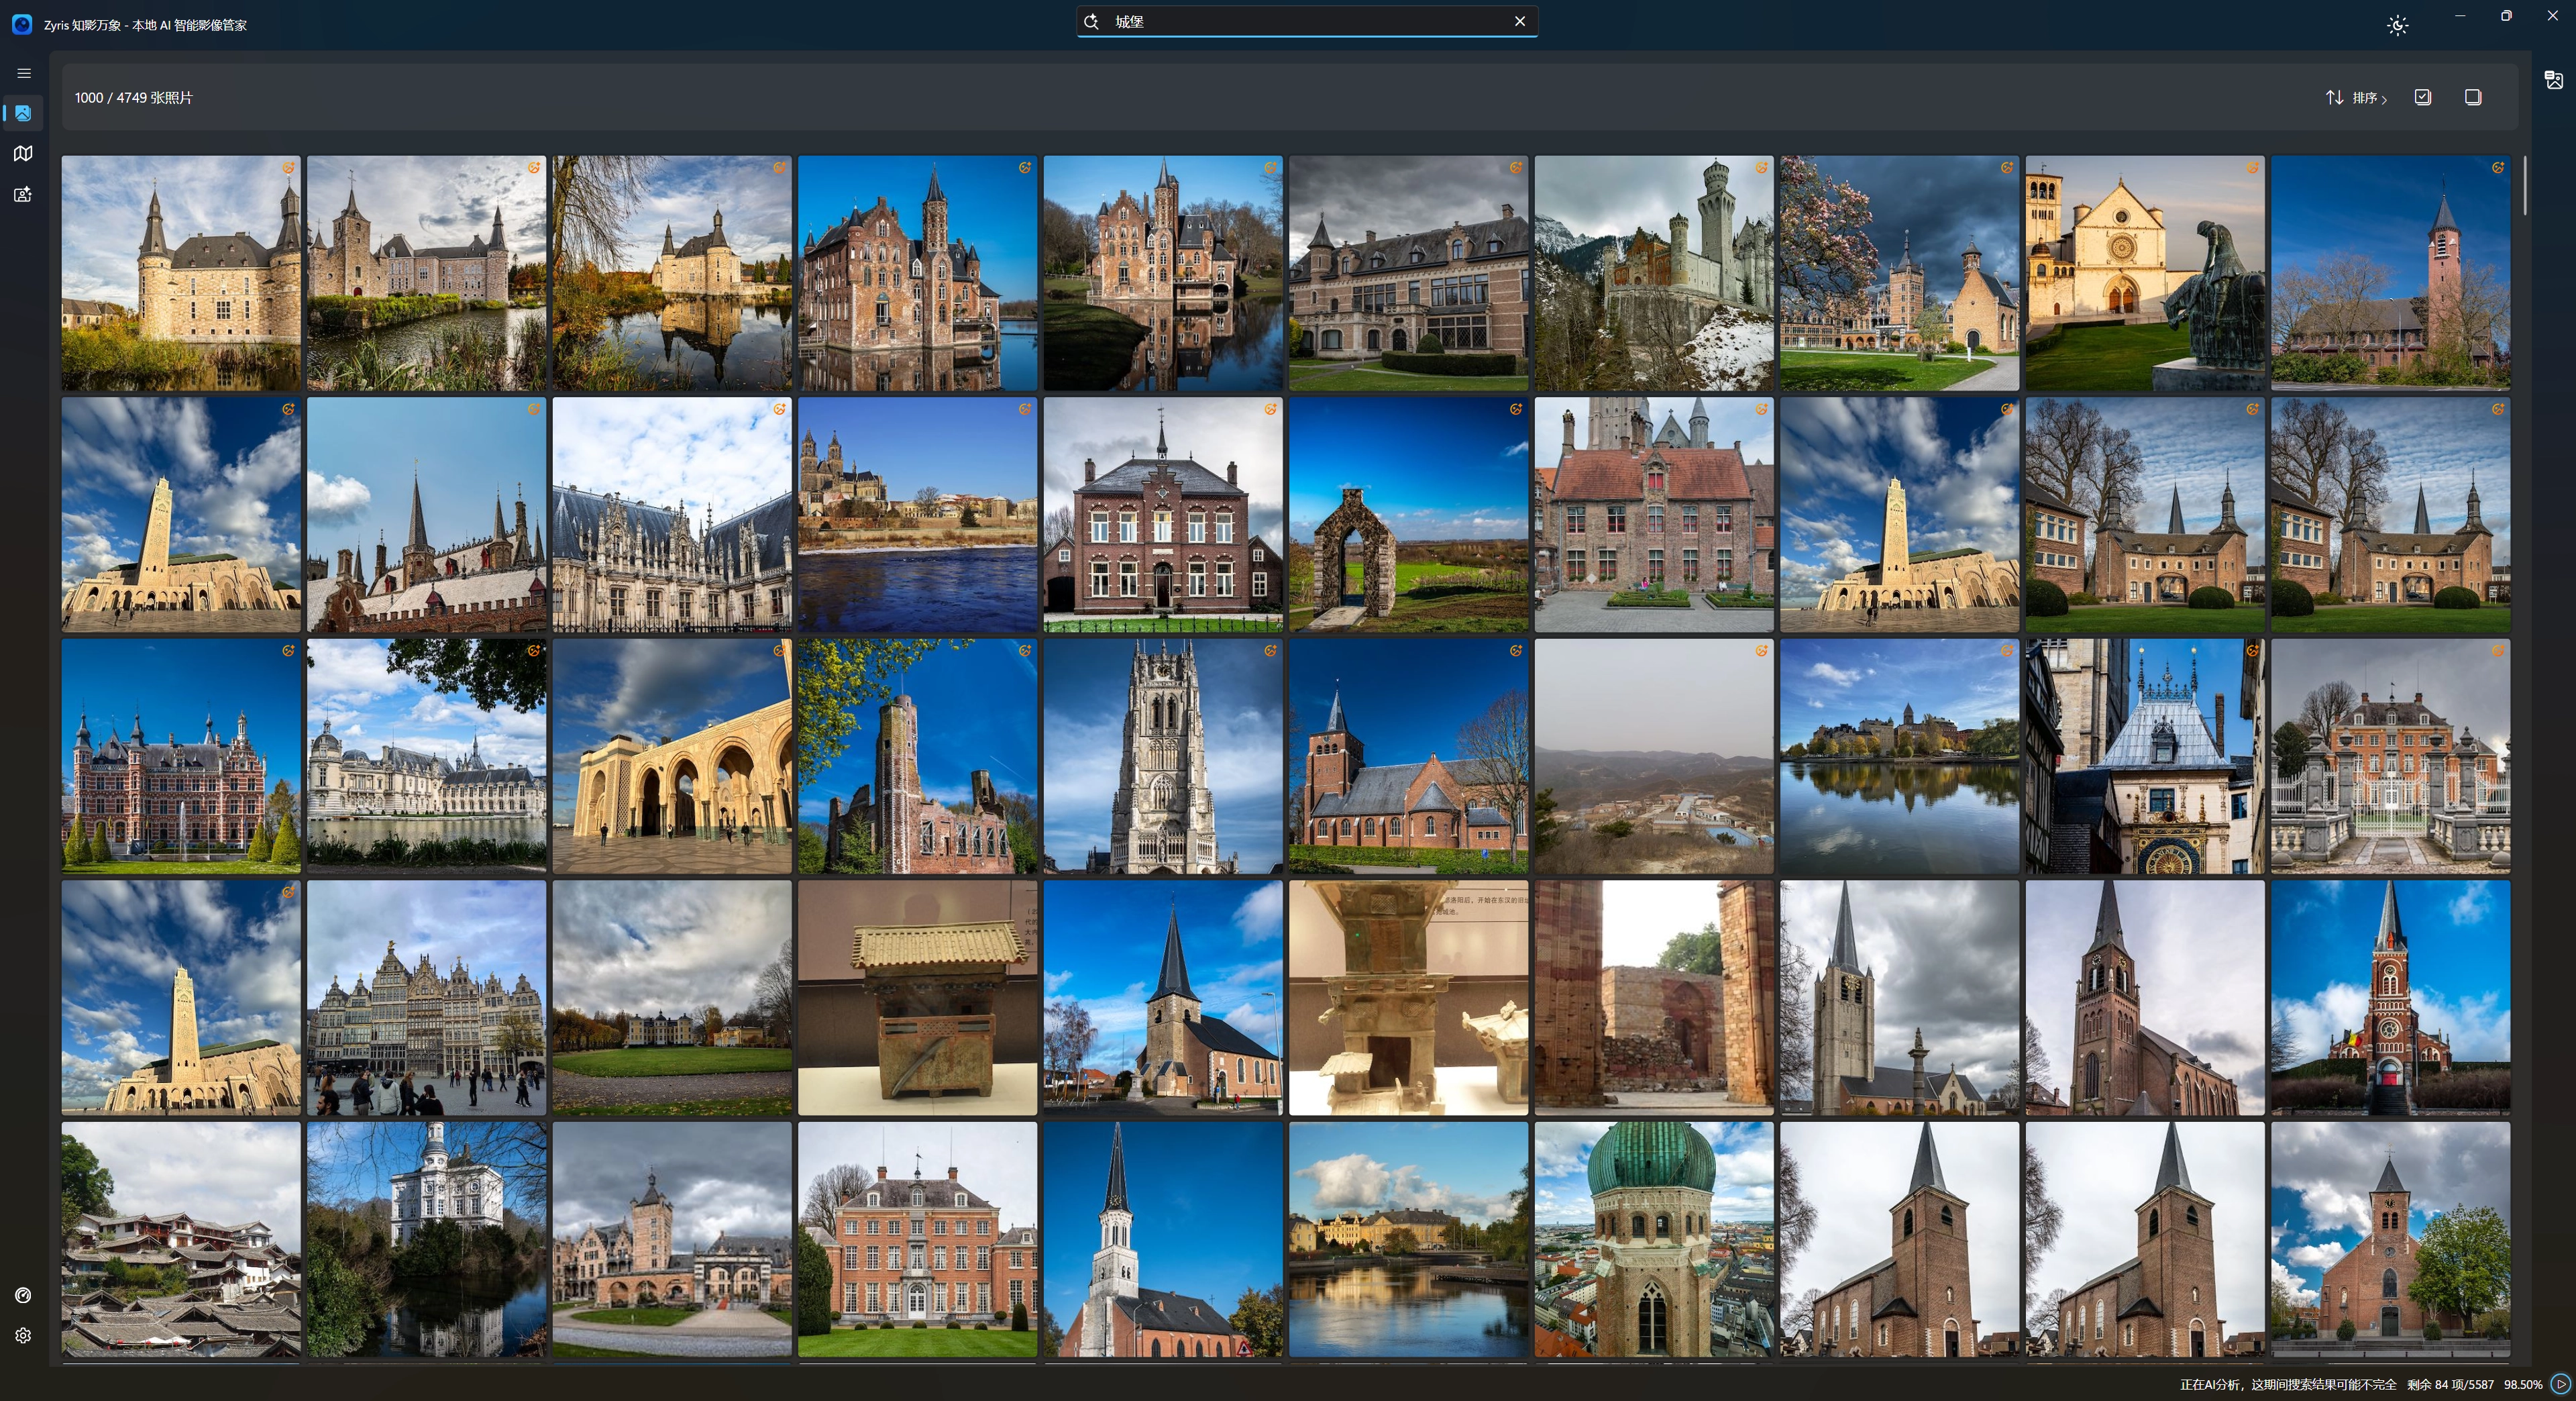Open the snowy white mountain castle photo
This screenshot has width=2576, height=1401.
click(x=1654, y=273)
